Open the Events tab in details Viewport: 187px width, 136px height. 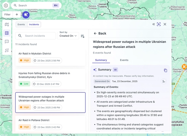(124, 60)
